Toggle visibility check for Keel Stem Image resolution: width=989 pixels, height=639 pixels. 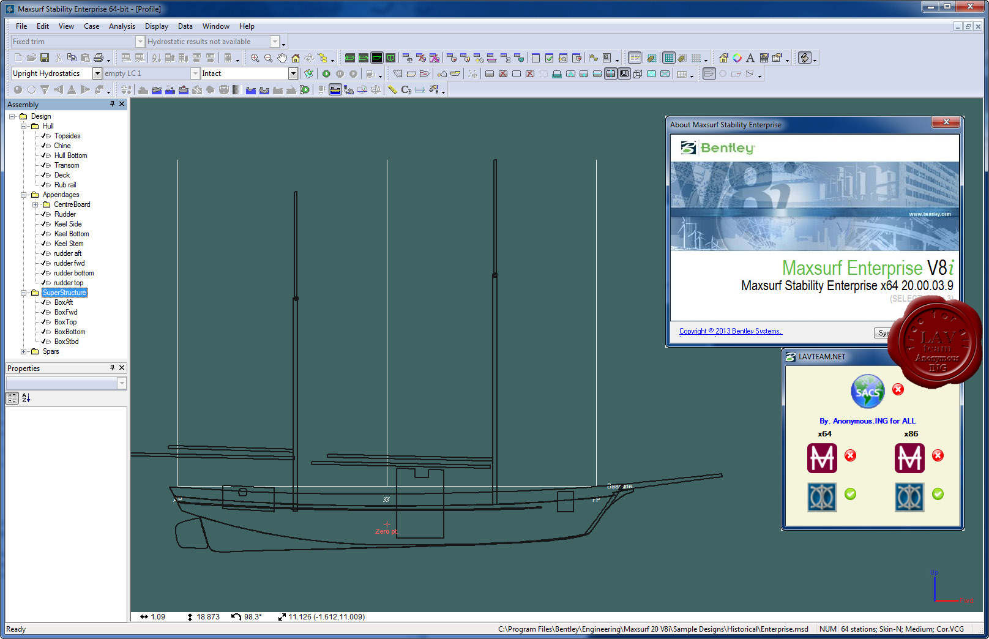43,244
